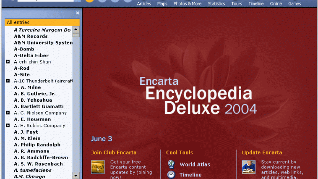The width and height of the screenshot is (318, 179).
Task: Select the All entries header
Action: point(42,22)
